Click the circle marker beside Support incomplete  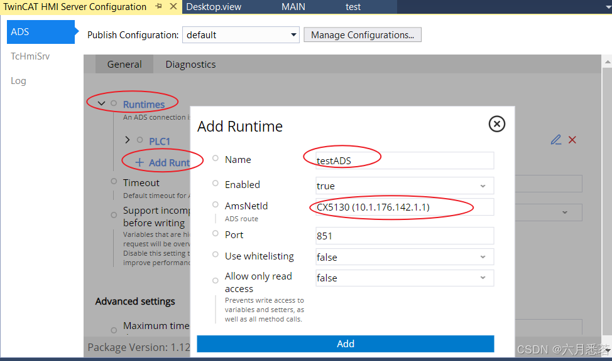coord(114,215)
